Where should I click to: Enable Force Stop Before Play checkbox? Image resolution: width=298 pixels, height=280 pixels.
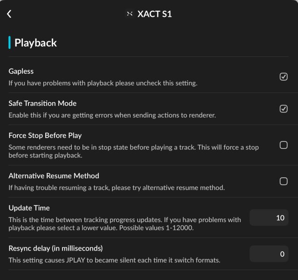(284, 145)
